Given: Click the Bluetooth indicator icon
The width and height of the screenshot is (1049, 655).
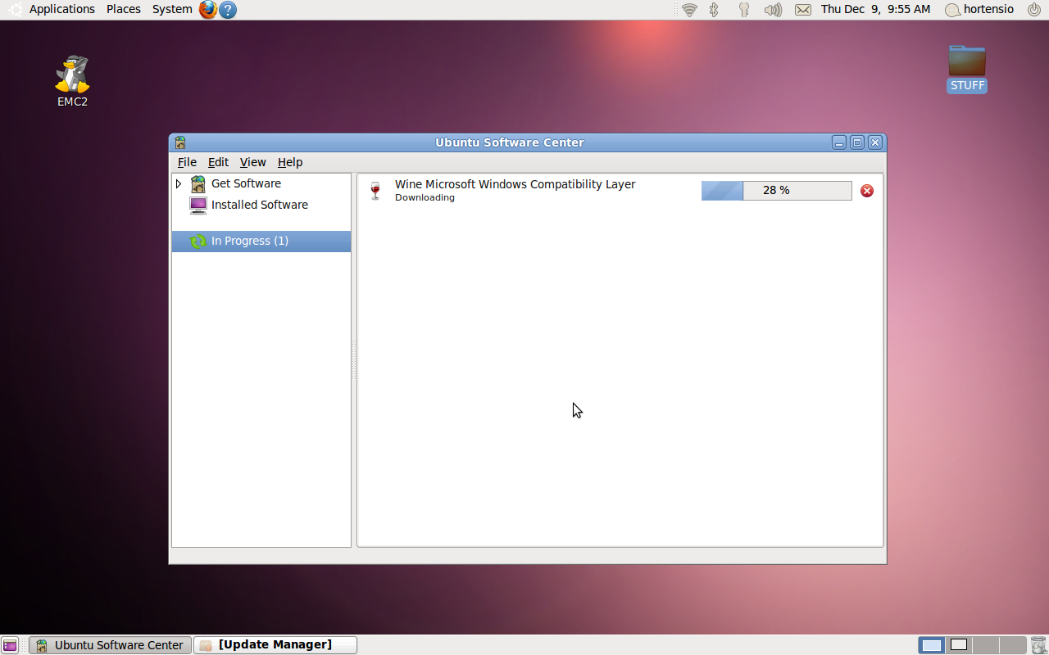Looking at the screenshot, I should pyautogui.click(x=714, y=10).
